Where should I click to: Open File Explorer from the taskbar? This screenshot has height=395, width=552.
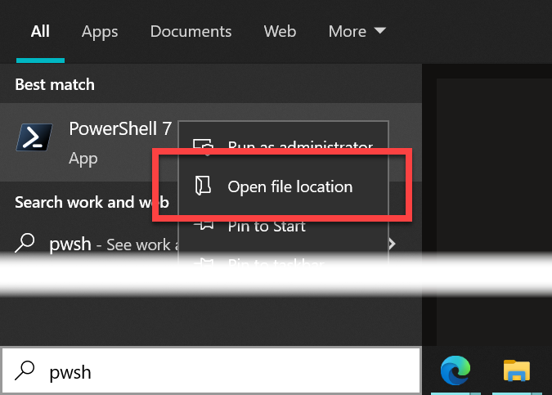517,370
